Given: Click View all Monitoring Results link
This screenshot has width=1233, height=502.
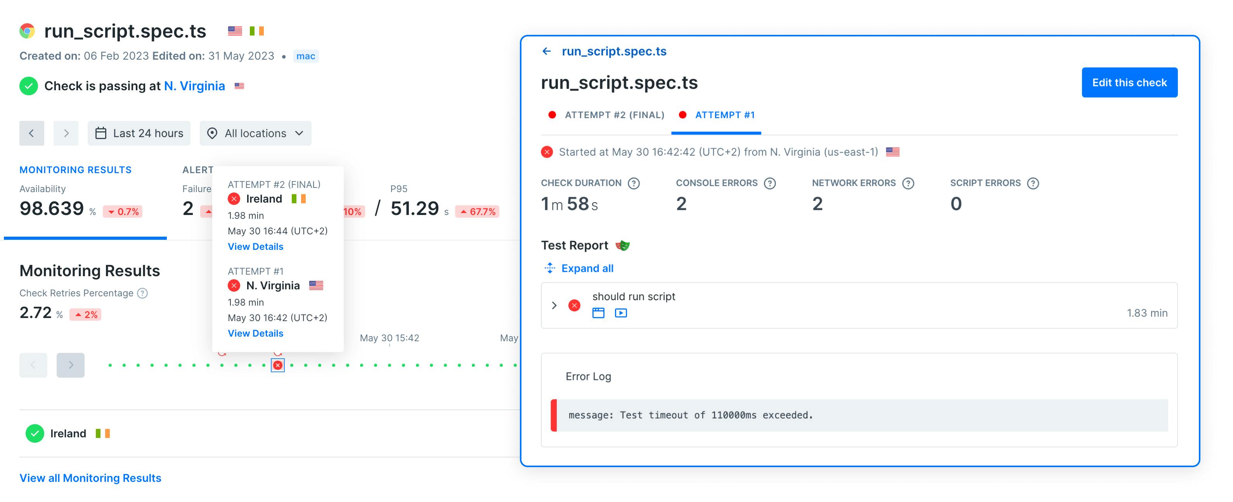Looking at the screenshot, I should (x=90, y=477).
